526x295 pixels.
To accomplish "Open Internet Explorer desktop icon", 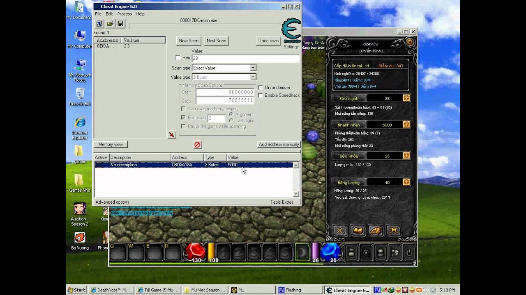I will 80,128.
